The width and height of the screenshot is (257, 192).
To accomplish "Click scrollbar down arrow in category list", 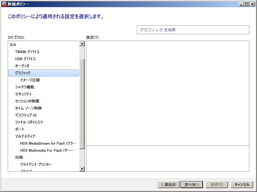I will (x=82, y=169).
